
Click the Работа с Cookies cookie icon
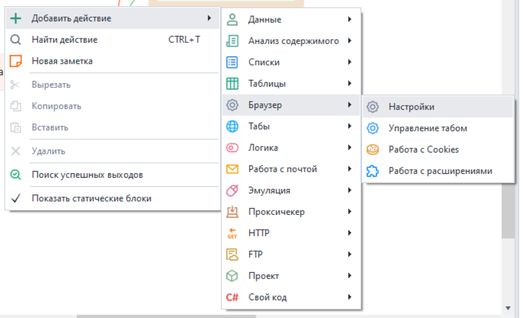(372, 150)
